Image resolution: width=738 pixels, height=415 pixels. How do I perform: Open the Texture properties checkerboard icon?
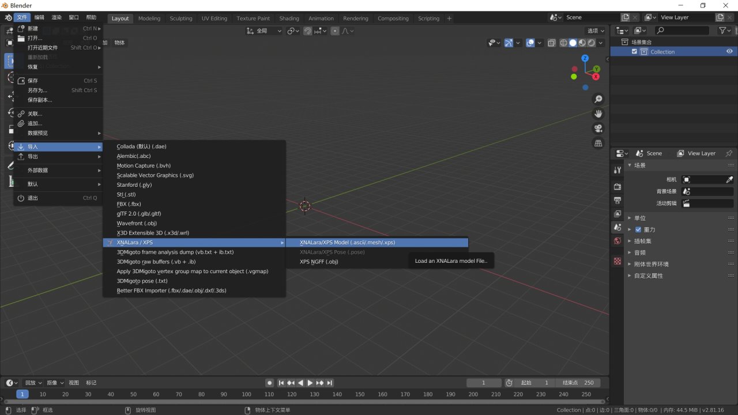[617, 261]
